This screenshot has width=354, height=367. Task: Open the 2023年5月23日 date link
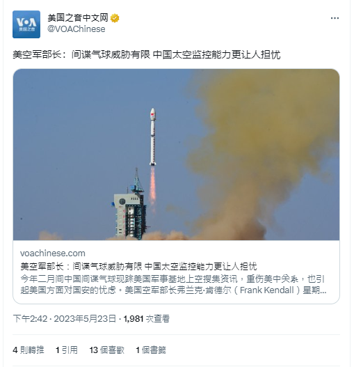pos(85,319)
